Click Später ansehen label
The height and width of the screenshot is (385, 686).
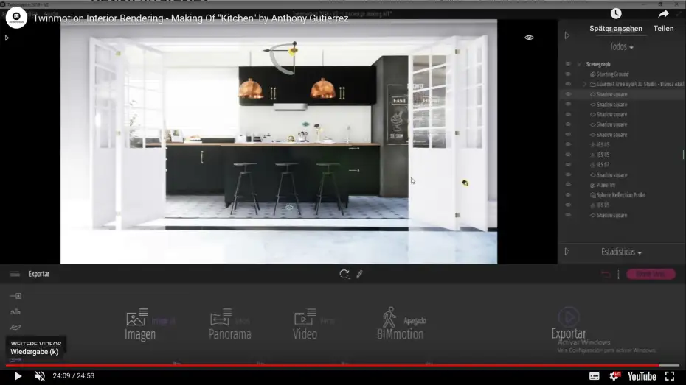coord(616,29)
